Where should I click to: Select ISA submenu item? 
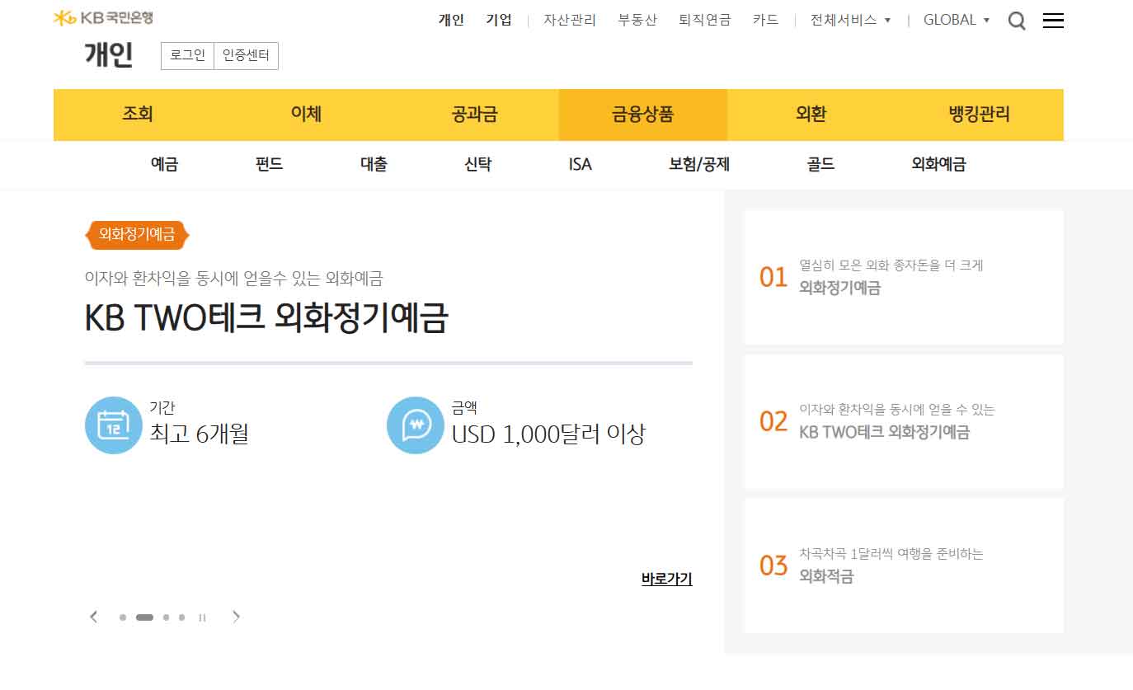tap(581, 164)
